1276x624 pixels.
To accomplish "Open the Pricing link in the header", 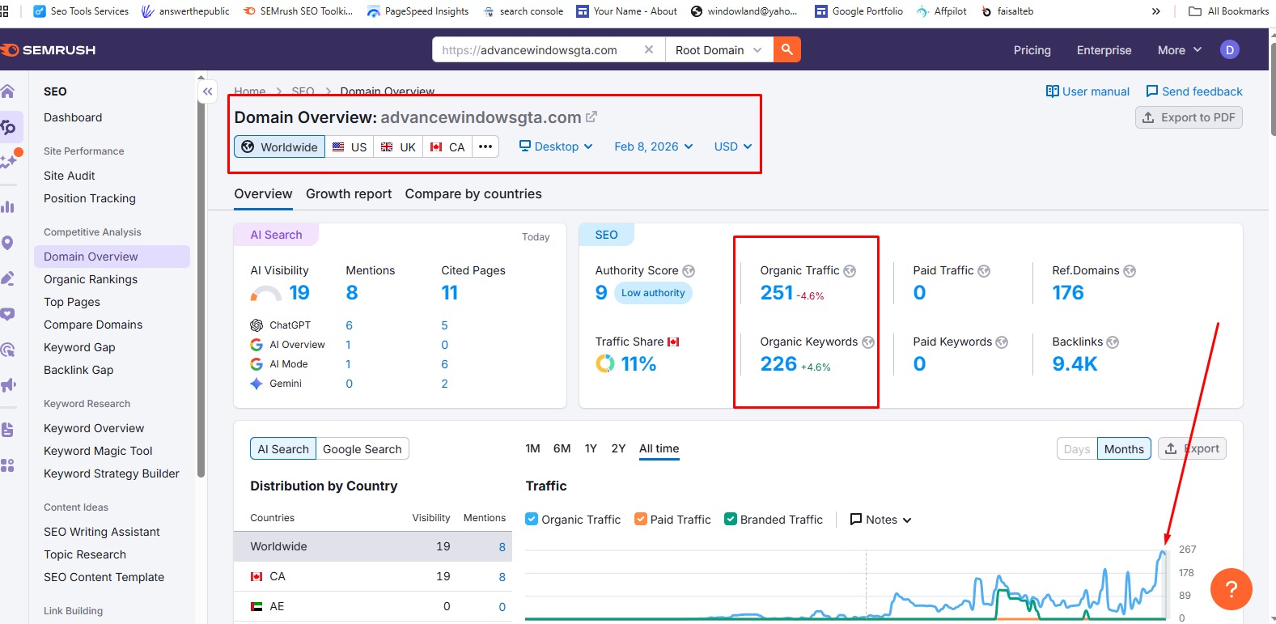I will point(1032,50).
